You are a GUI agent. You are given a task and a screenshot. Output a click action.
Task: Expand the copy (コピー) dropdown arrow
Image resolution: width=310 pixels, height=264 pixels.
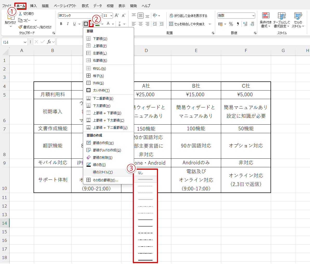(36, 20)
